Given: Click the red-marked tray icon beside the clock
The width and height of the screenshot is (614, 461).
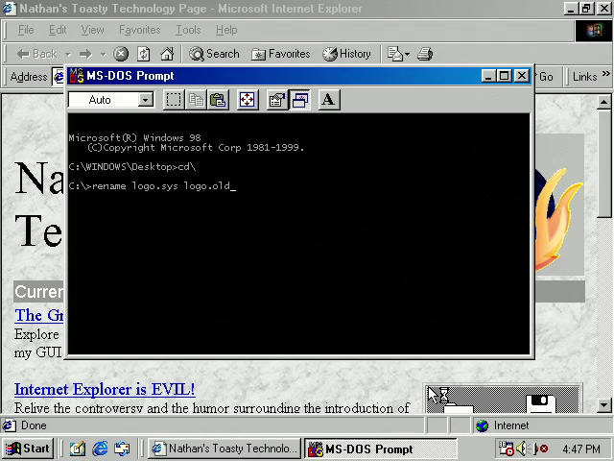Looking at the screenshot, I should (539, 449).
